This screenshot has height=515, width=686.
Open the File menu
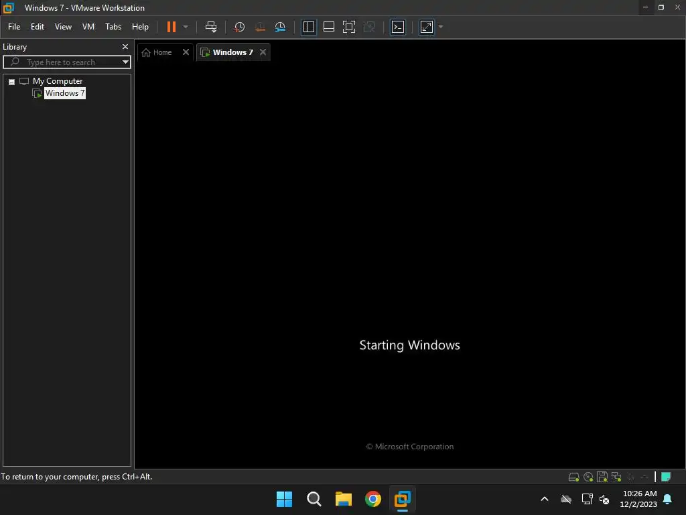tap(14, 27)
